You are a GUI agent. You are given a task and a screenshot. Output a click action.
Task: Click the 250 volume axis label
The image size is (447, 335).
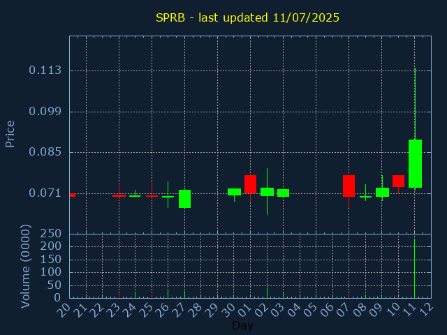click(x=51, y=234)
